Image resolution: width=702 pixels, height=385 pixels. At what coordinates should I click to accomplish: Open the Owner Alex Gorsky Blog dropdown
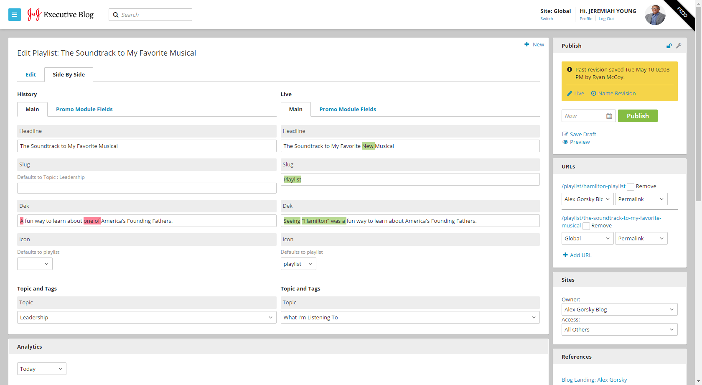[x=619, y=309]
